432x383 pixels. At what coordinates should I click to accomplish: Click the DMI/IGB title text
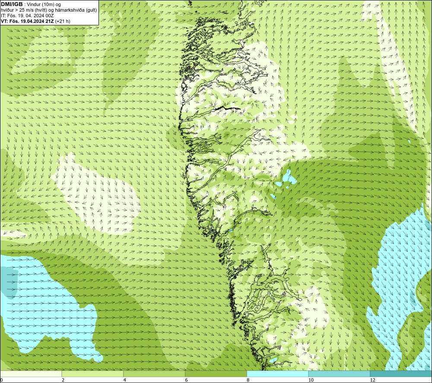(12, 4)
